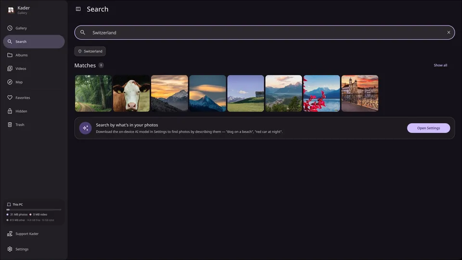Click the location pin icon in Switzerland chip
The height and width of the screenshot is (260, 462).
tap(80, 52)
